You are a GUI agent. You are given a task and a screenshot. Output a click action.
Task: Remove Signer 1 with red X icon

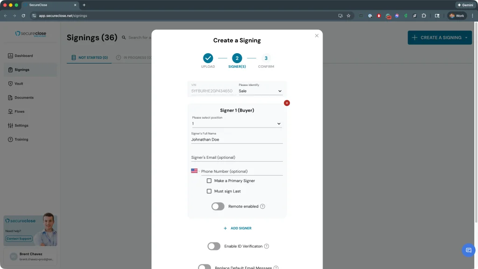coord(287,103)
